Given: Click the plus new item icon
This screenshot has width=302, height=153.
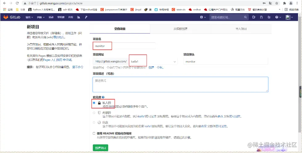Looking at the screenshot, I should (201, 17).
